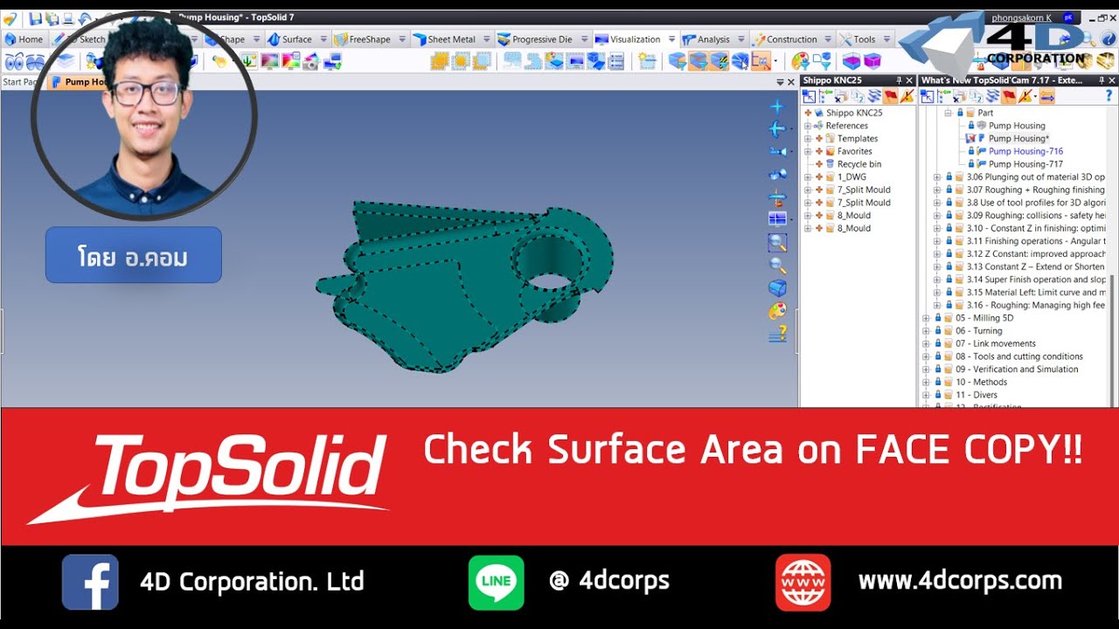This screenshot has height=629, width=1119.
Task: Click the blue plus icon at top of viewport toolbar
Action: pos(777,107)
